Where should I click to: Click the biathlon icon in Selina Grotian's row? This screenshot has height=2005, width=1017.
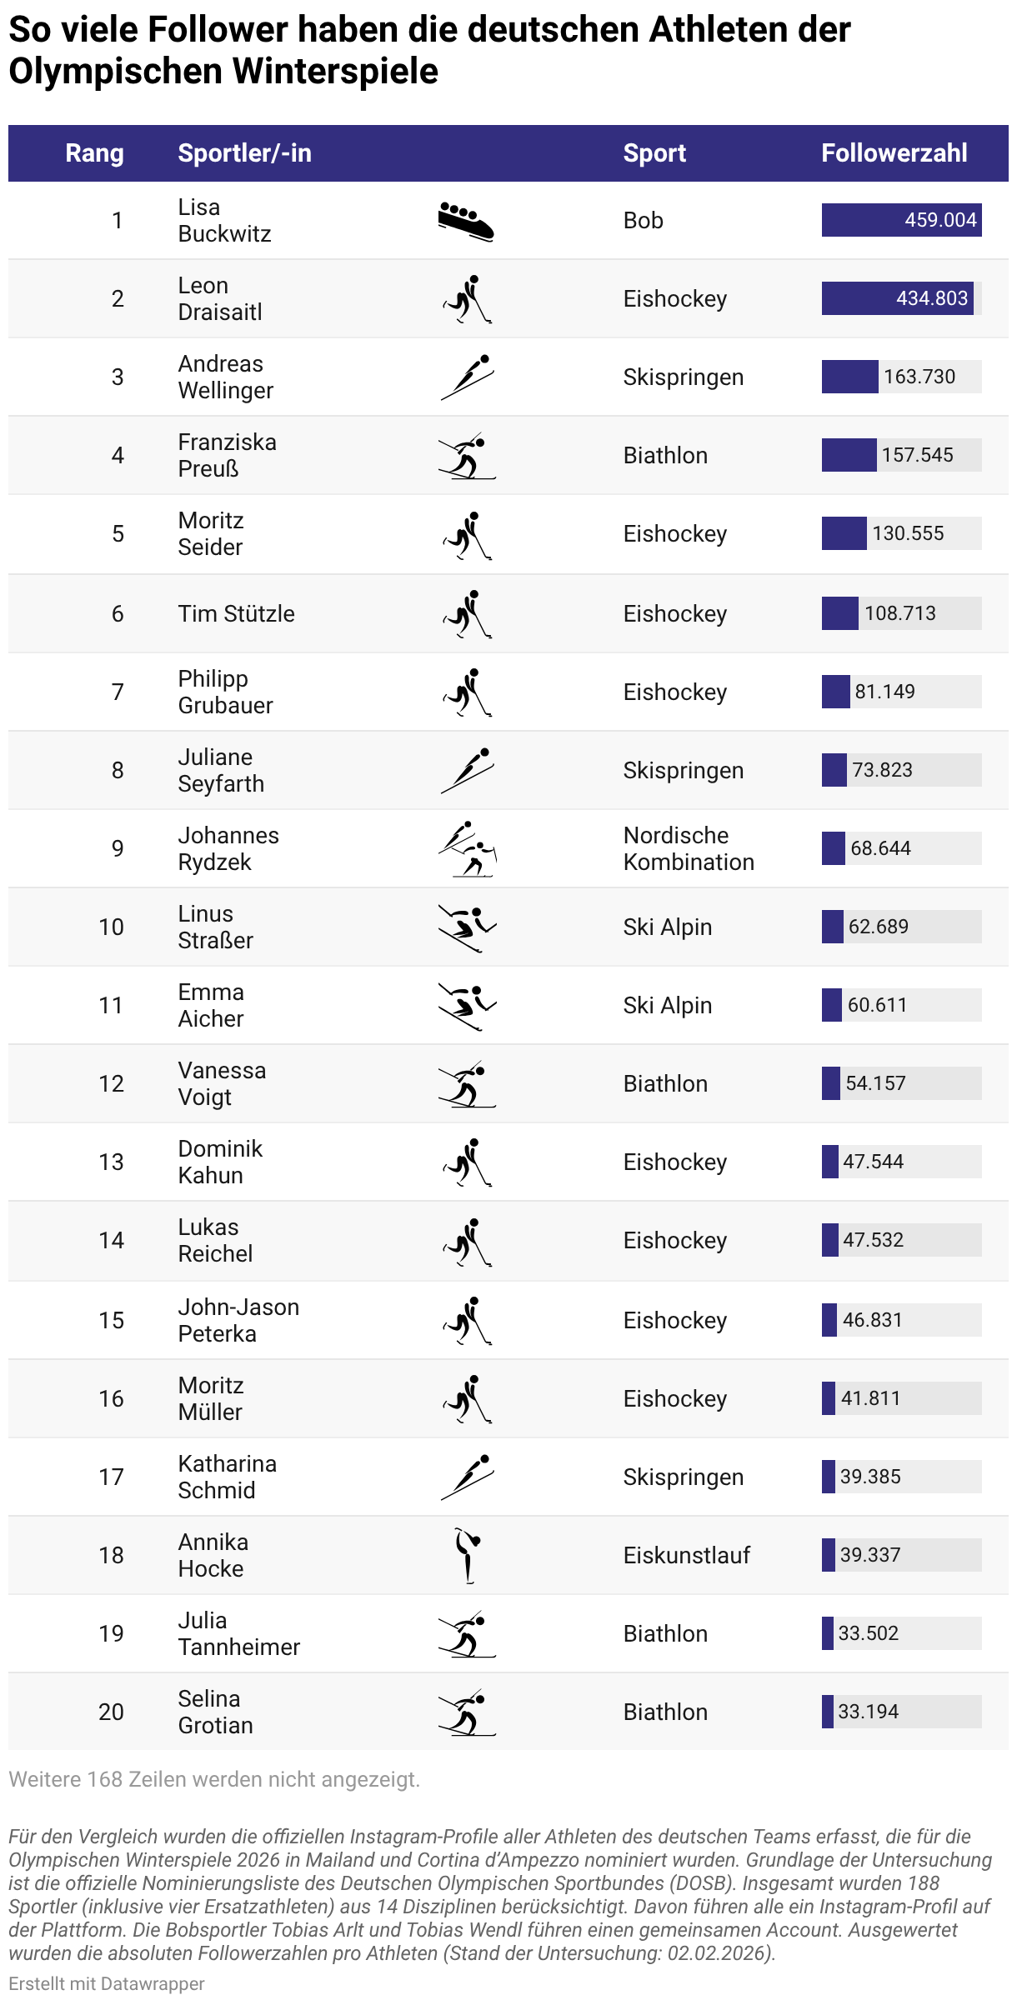(x=467, y=1712)
